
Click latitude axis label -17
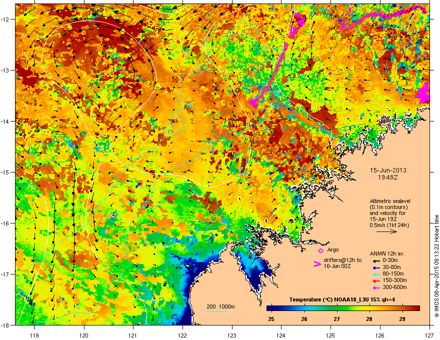(x=5, y=274)
